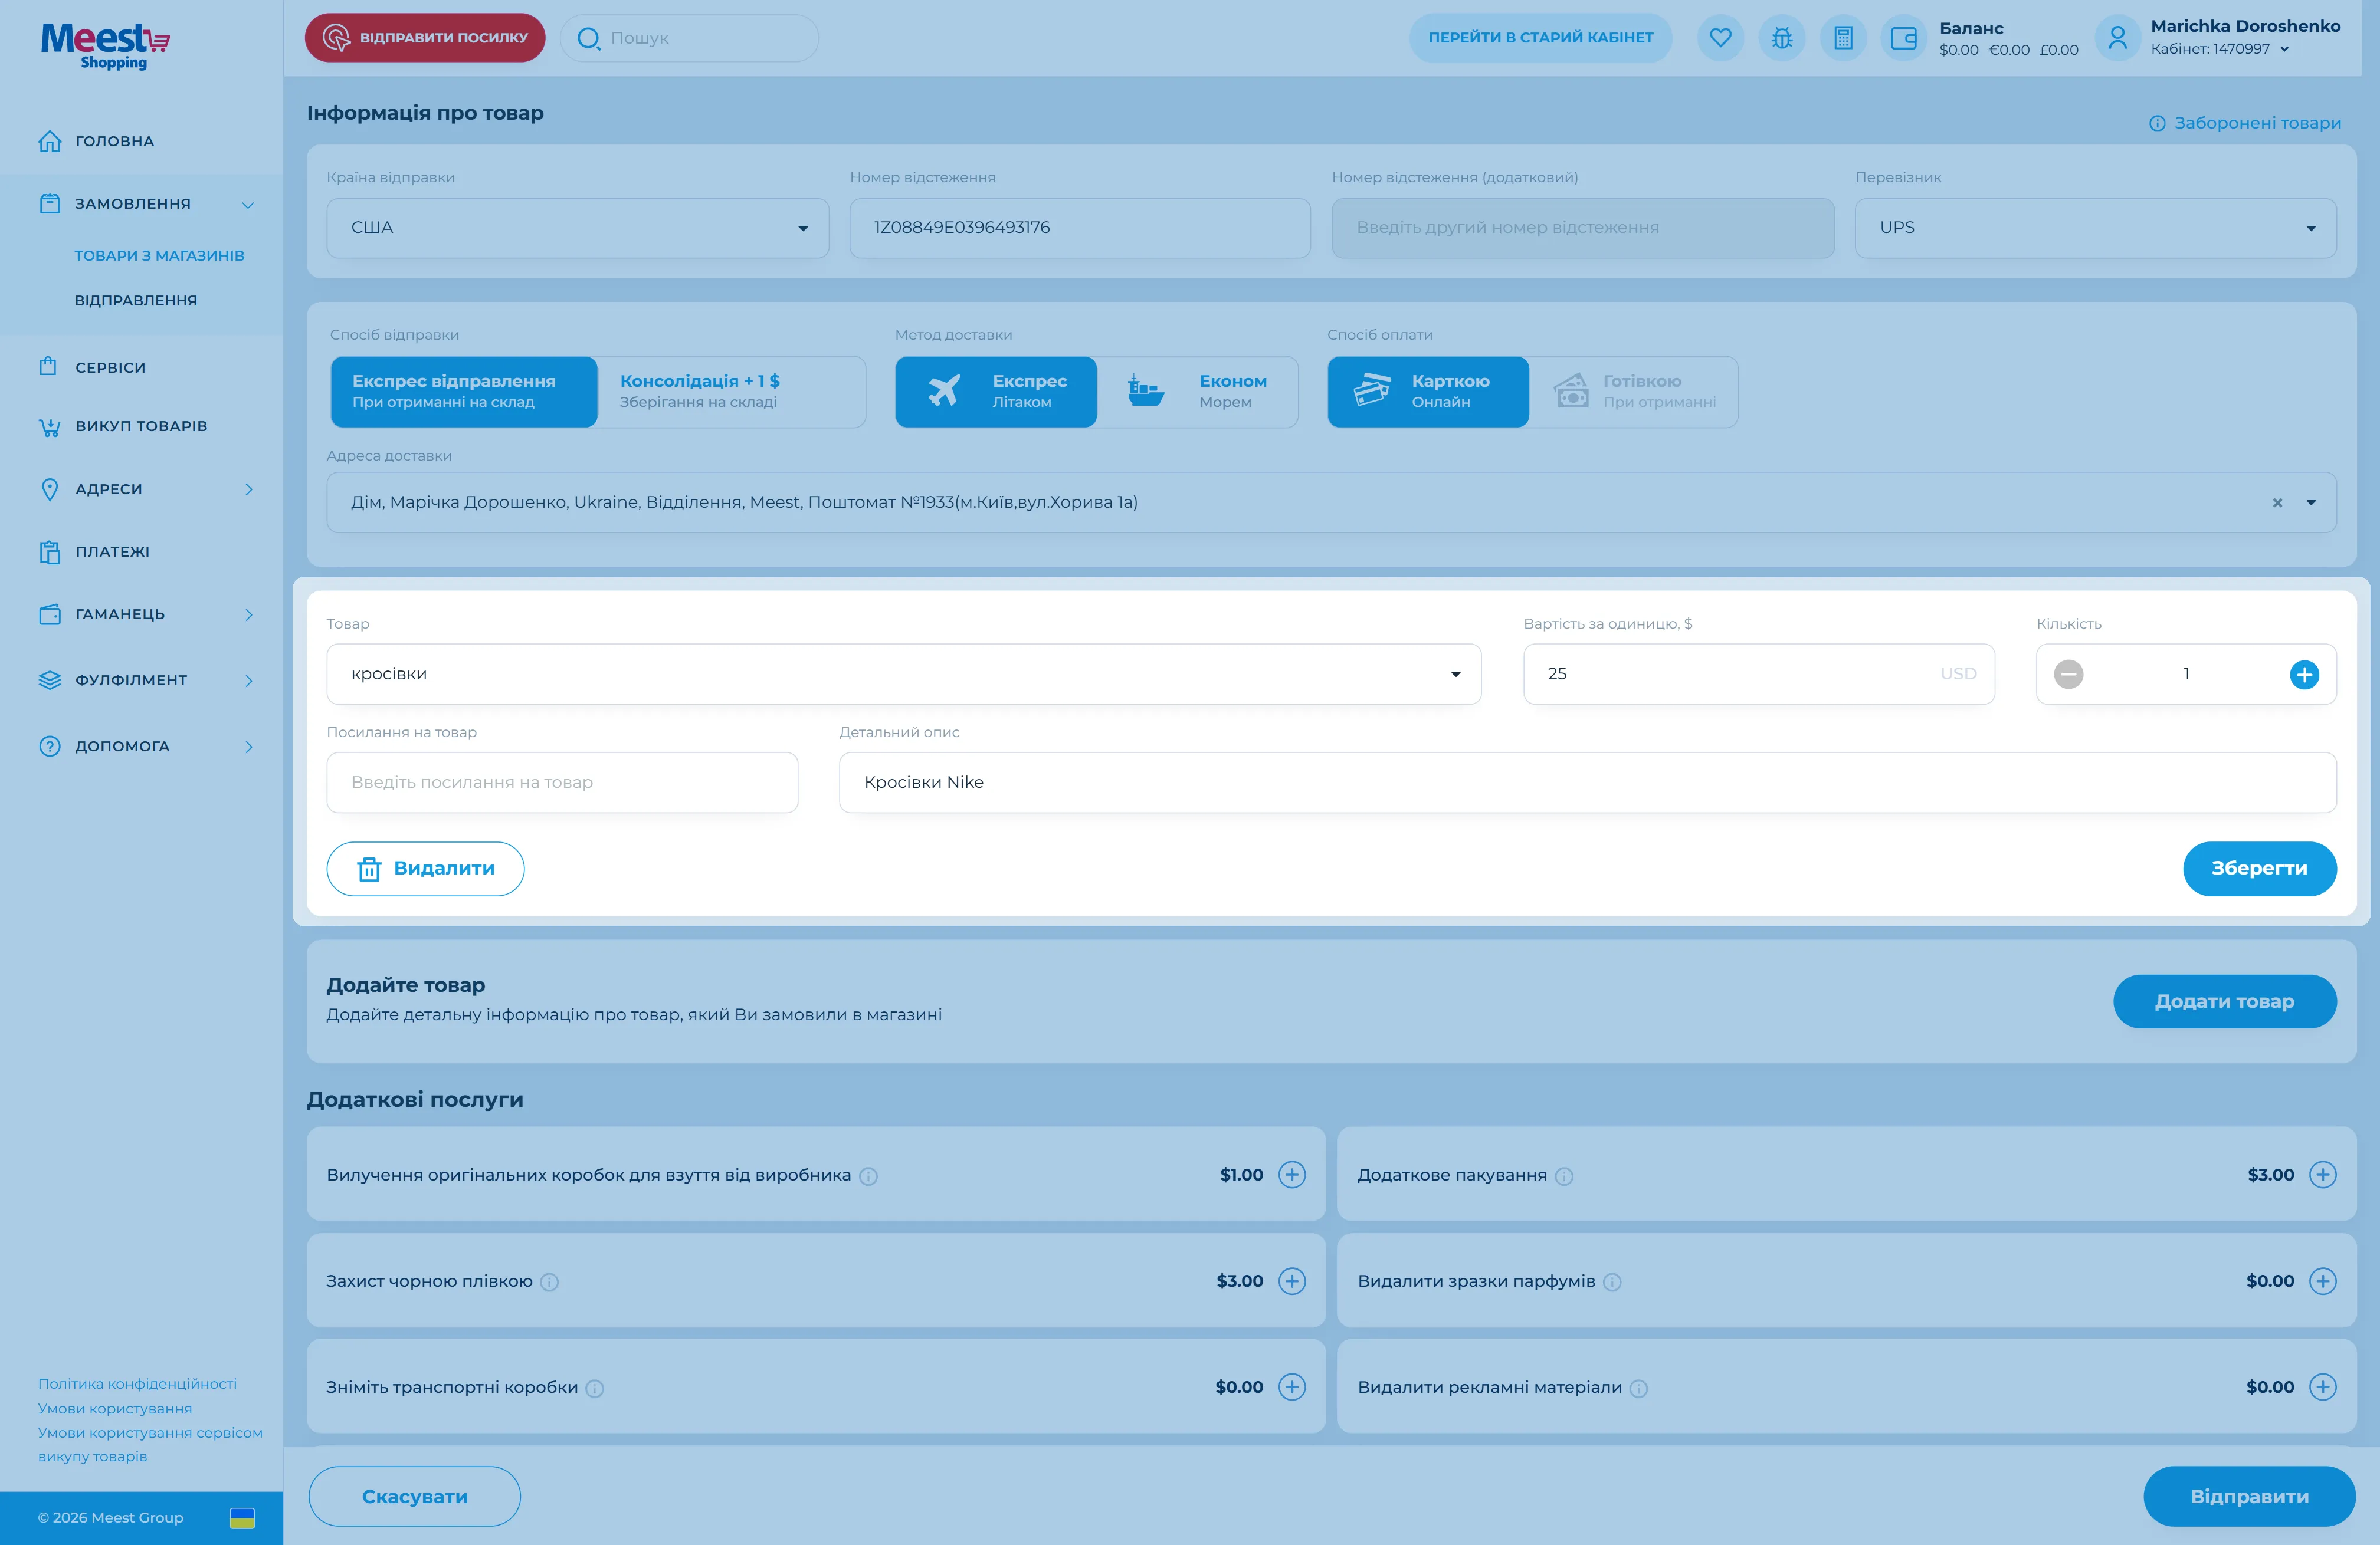Click the Зберегти button
This screenshot has height=1545, width=2380.
tap(2259, 869)
